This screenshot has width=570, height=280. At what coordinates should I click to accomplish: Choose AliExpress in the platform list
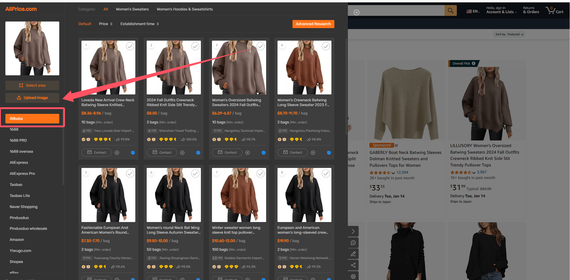19,163
